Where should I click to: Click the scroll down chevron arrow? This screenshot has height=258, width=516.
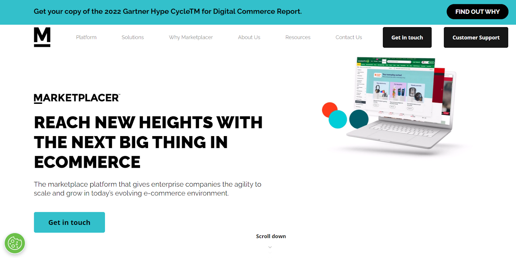(270, 247)
